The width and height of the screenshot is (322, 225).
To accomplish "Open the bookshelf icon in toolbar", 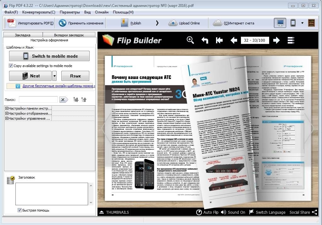I will tap(311, 23).
